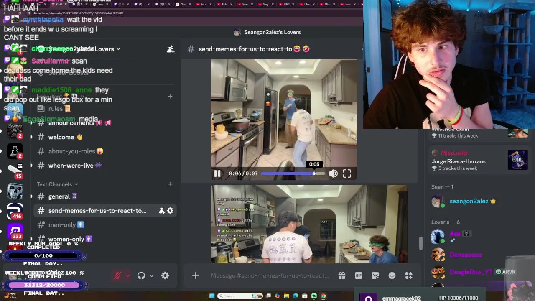
Task: Open the second kitchen video attachment
Action: (x=309, y=224)
